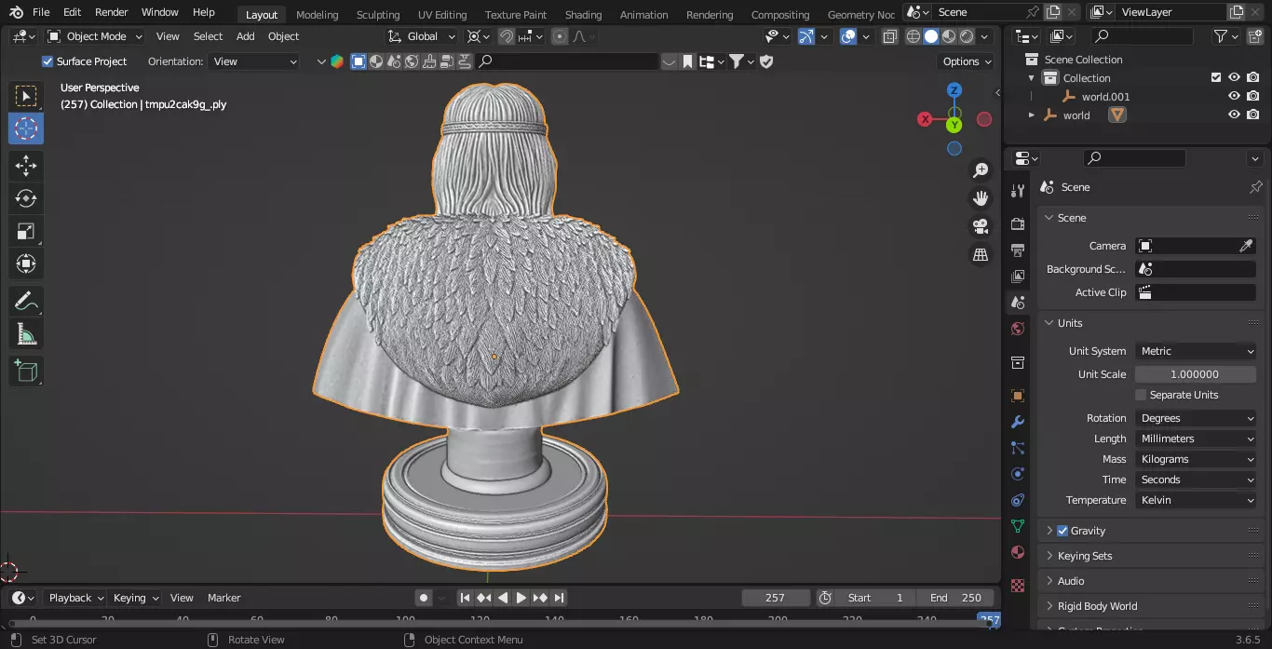Enable Surface Project checkbox
This screenshot has width=1272, height=649.
tap(47, 61)
